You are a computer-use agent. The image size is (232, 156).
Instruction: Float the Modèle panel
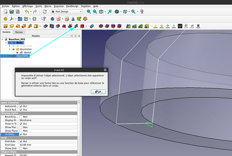click(75, 36)
